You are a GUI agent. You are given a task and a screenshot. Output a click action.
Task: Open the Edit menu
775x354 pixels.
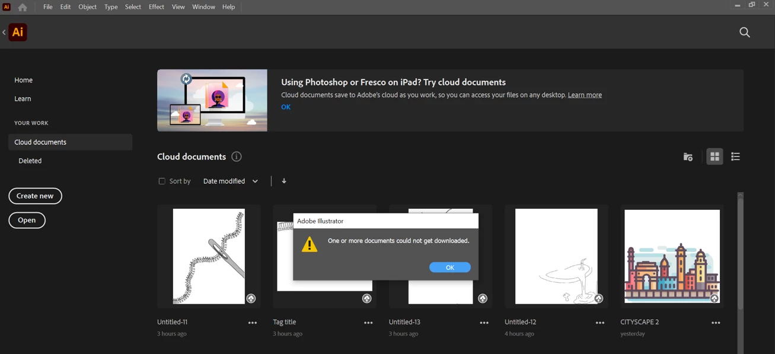tap(65, 7)
